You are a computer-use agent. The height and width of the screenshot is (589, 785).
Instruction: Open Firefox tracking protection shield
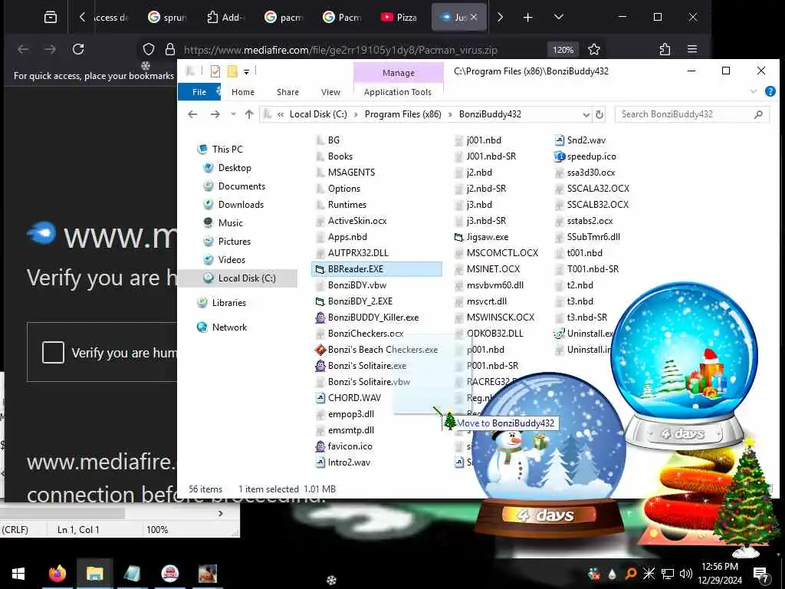point(149,49)
